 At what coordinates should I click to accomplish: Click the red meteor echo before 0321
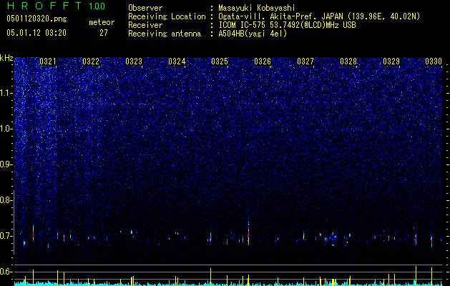tap(34, 232)
